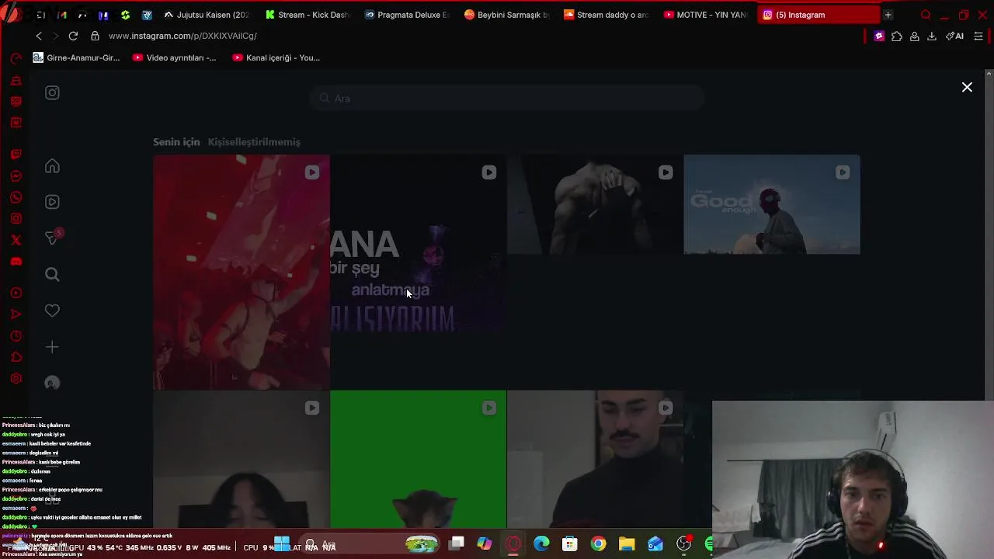Open the red party reel thumbnail

242,272
